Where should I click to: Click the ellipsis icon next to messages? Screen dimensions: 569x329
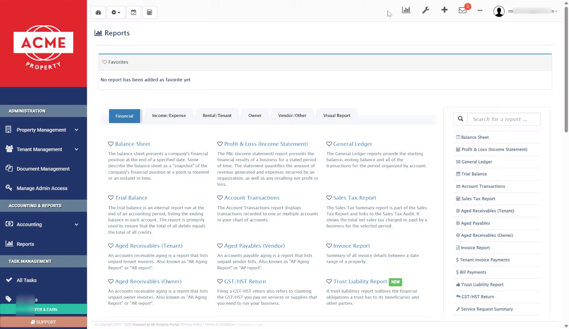pyautogui.click(x=480, y=11)
